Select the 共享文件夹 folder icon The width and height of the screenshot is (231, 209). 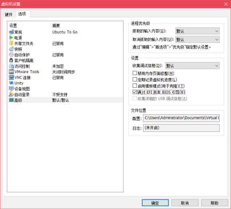click(x=11, y=43)
